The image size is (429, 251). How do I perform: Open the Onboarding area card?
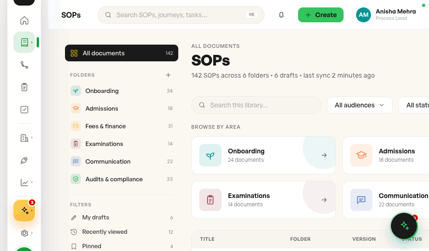click(263, 155)
